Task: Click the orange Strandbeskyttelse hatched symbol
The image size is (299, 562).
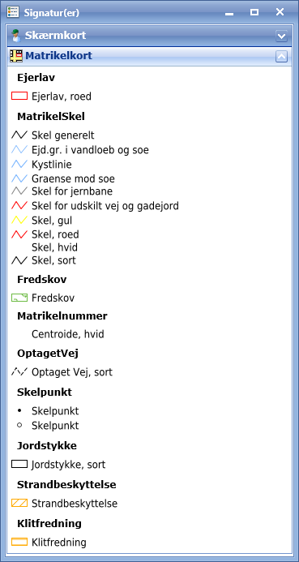Action: [x=19, y=503]
